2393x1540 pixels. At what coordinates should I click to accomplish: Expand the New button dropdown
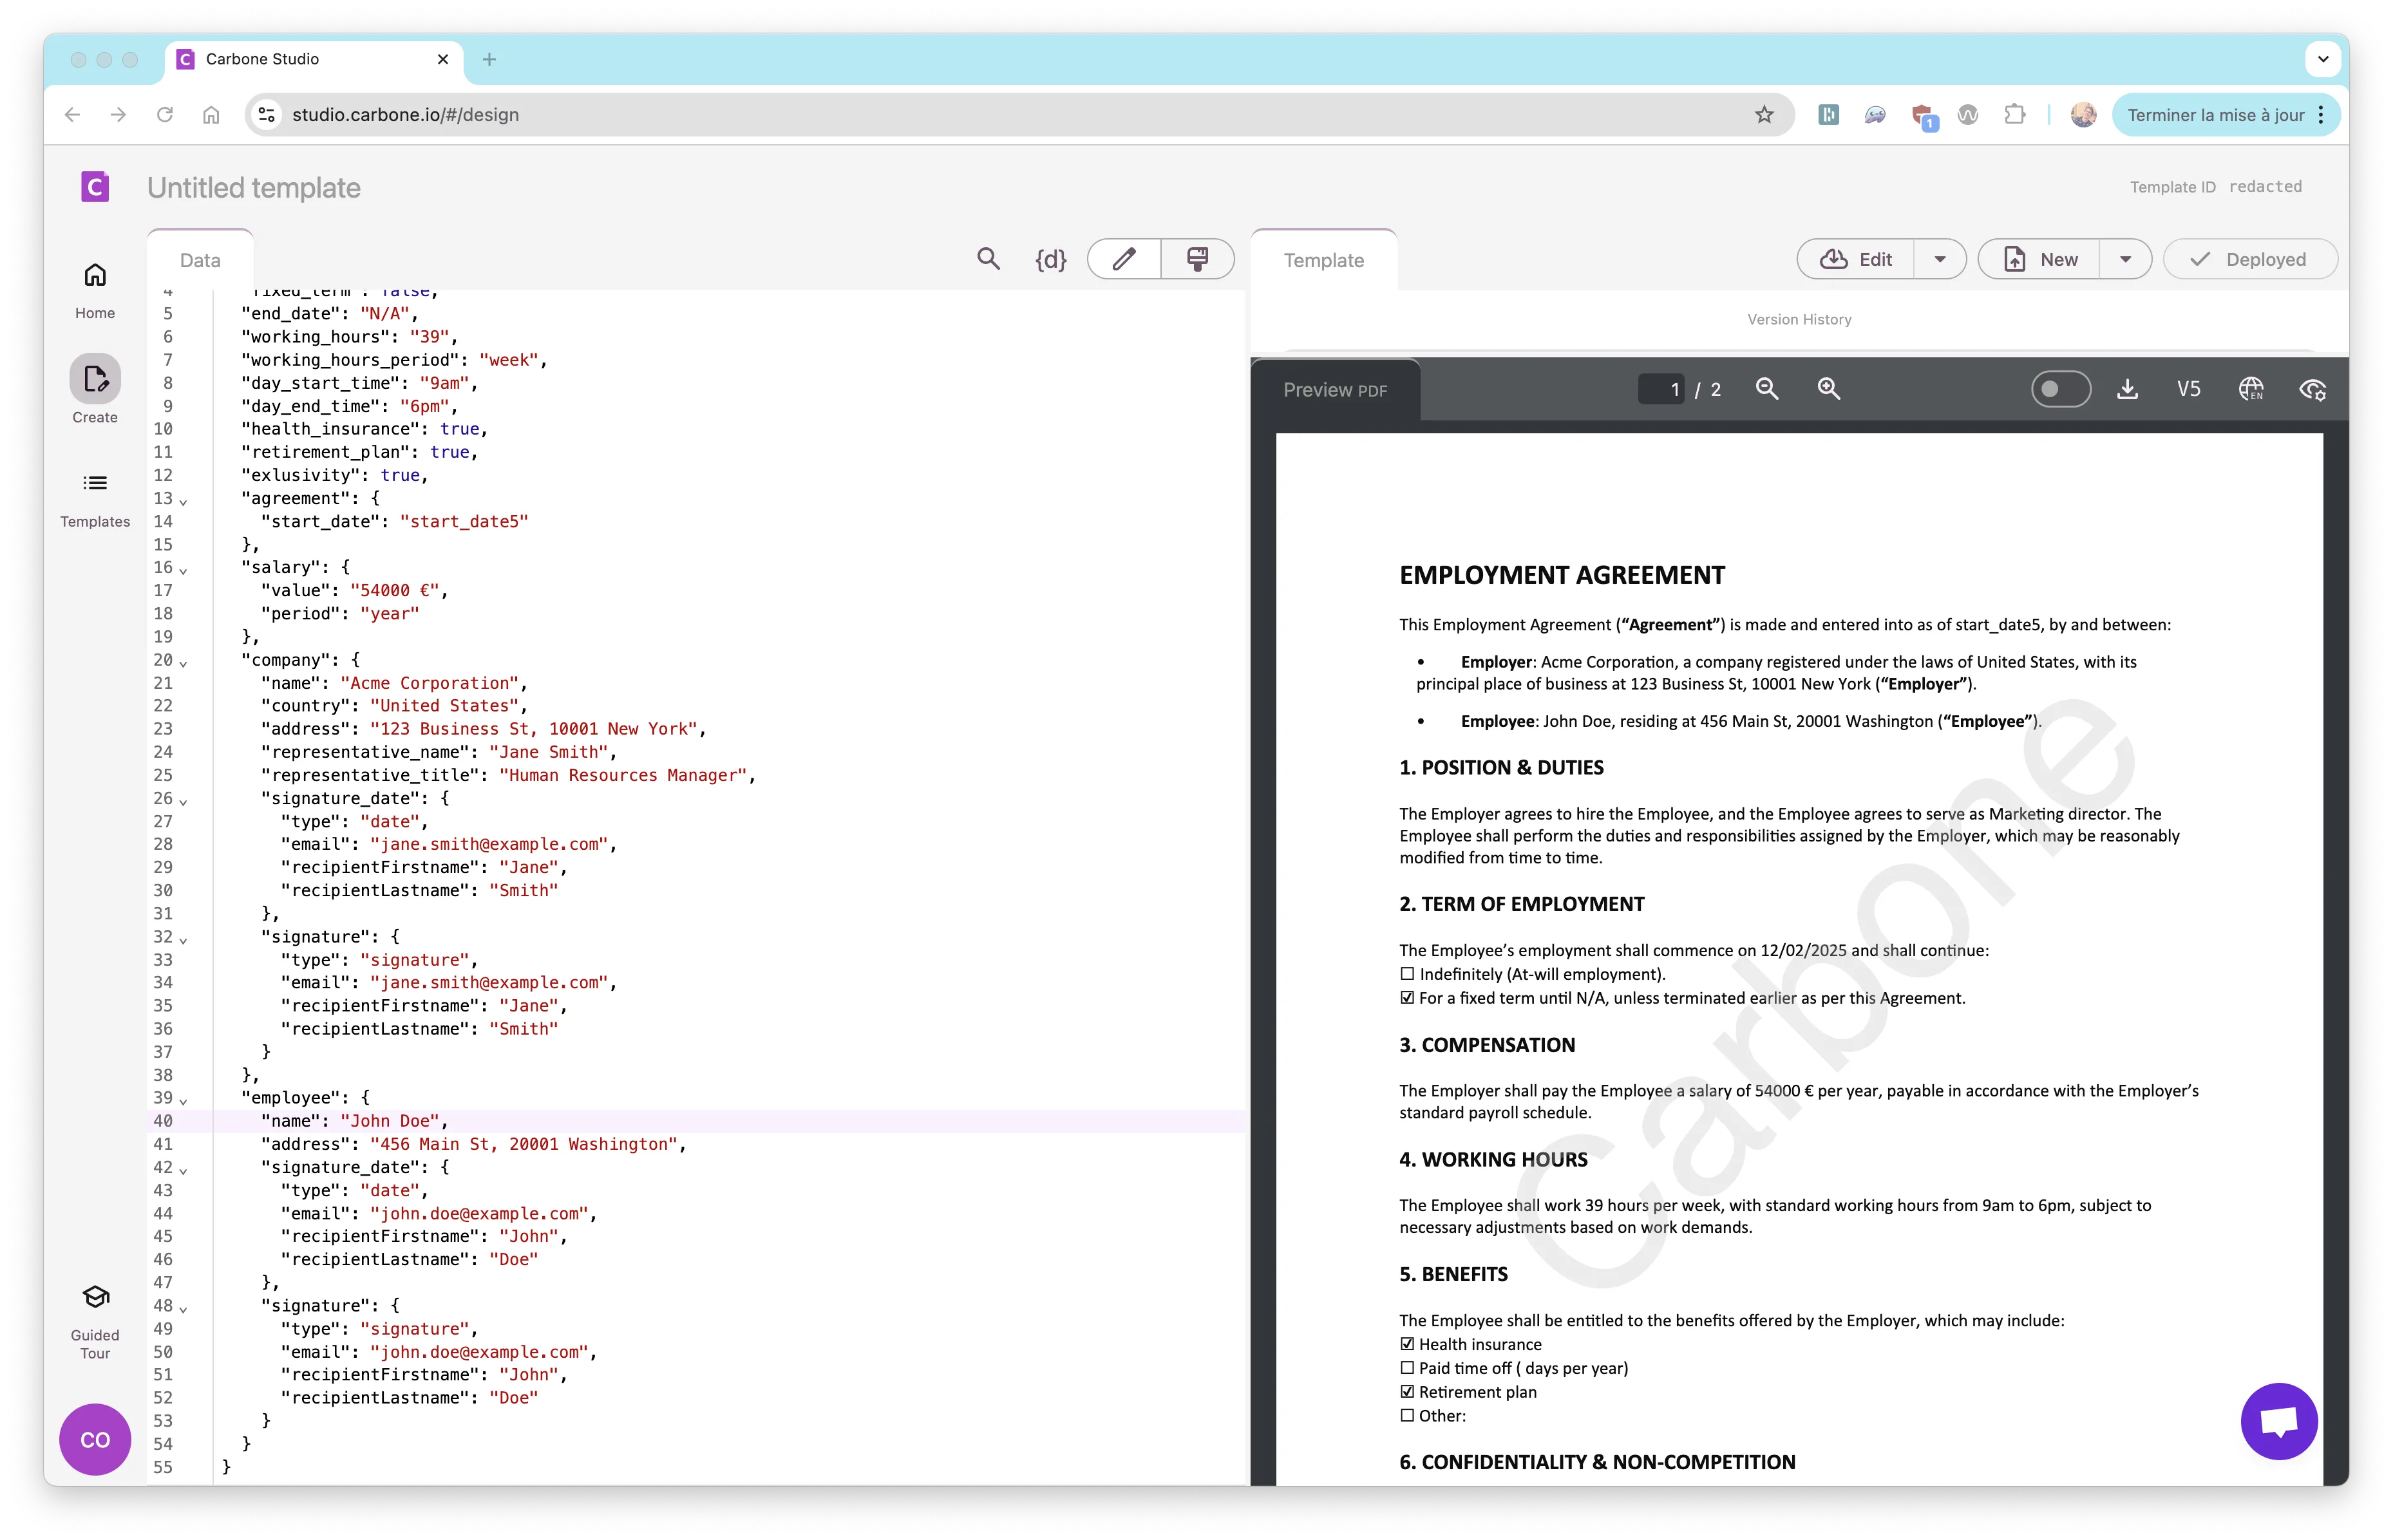(2126, 259)
